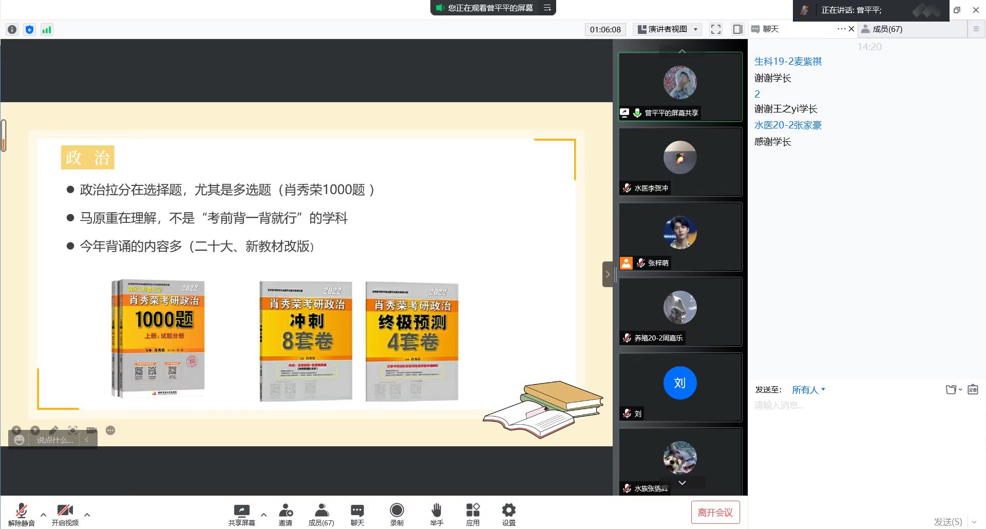Turn on the camera (开启视频)
986x529 pixels.
65,514
